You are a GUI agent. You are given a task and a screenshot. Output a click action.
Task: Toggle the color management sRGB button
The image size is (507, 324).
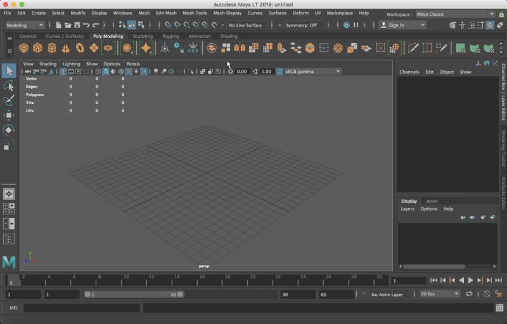(279, 72)
